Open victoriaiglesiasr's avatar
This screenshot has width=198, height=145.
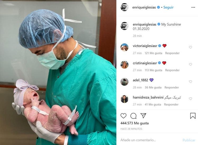pyautogui.click(x=124, y=47)
